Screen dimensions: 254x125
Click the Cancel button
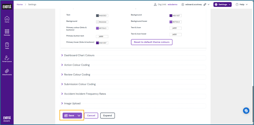click(91, 115)
